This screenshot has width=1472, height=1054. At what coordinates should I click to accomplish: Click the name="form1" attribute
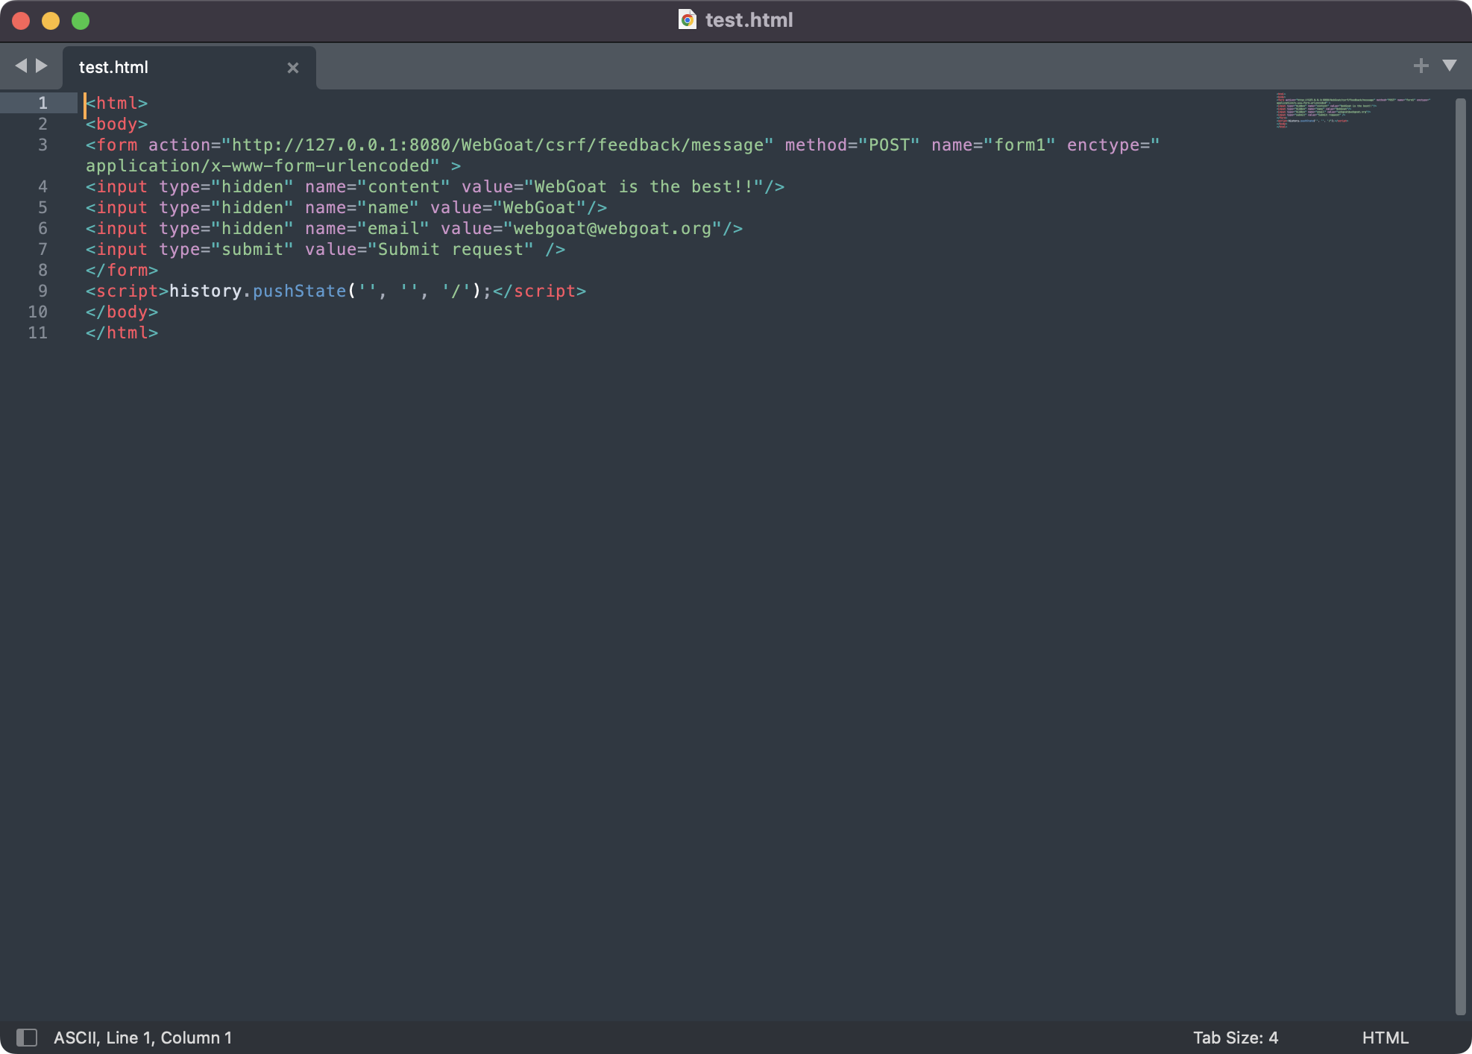(993, 145)
